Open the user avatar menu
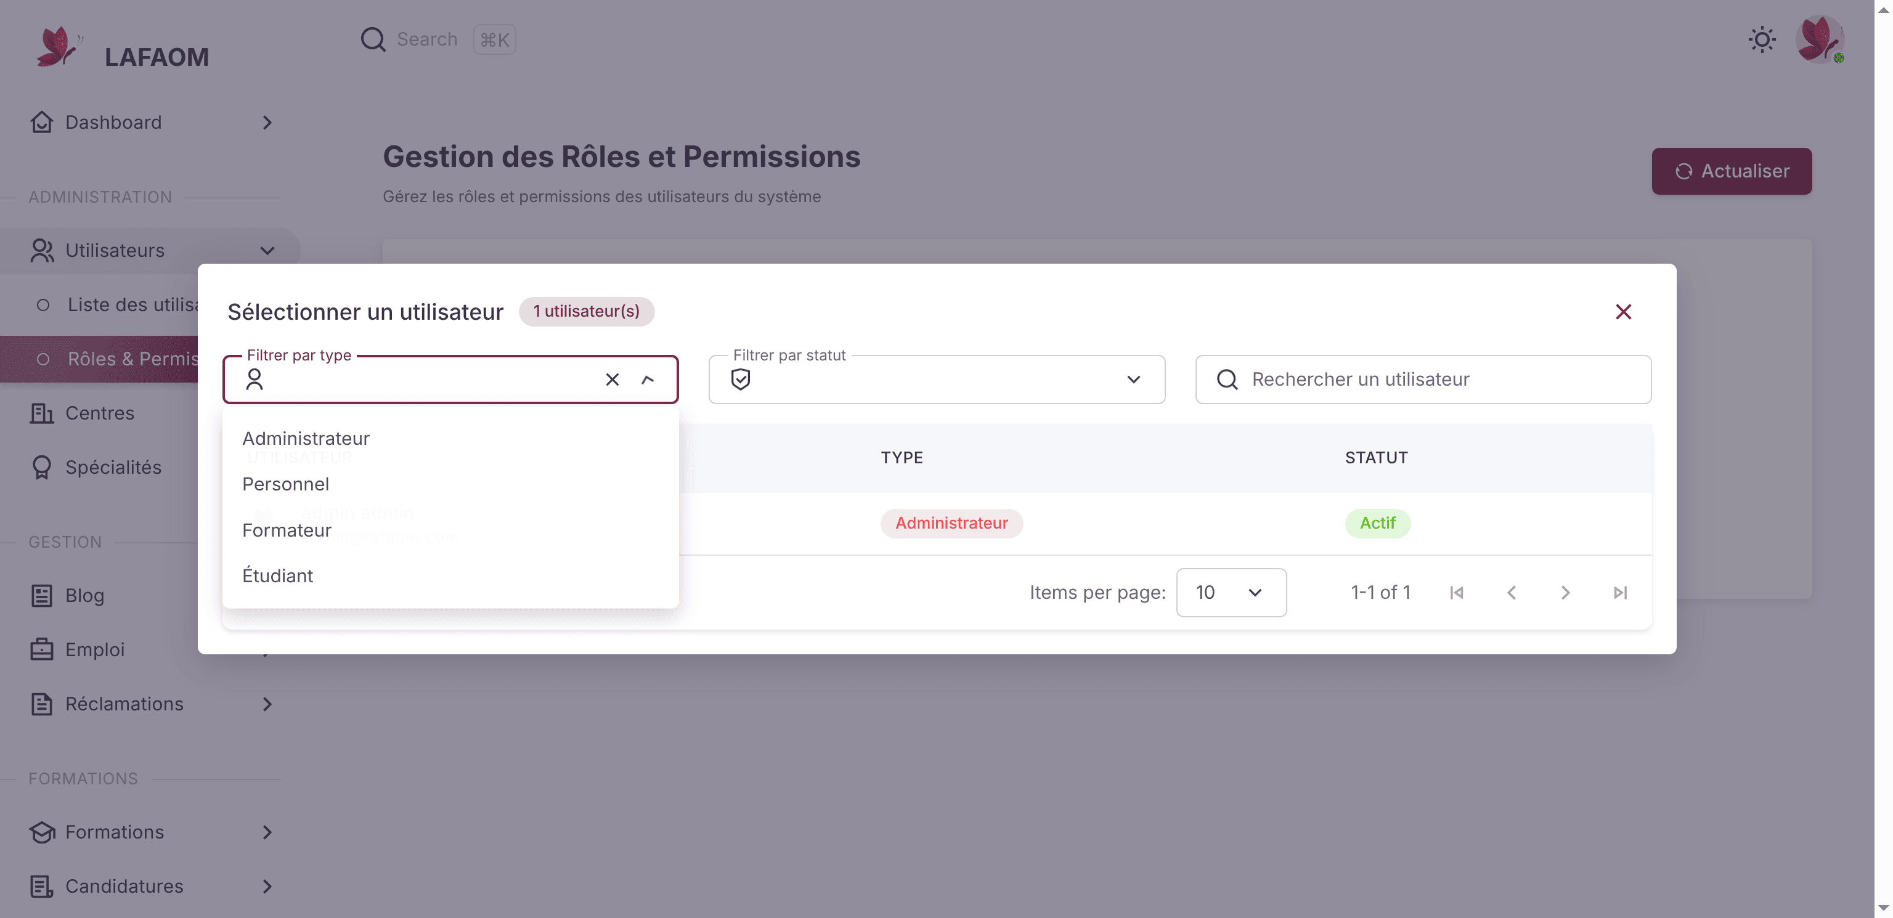This screenshot has height=918, width=1893. 1820,39
